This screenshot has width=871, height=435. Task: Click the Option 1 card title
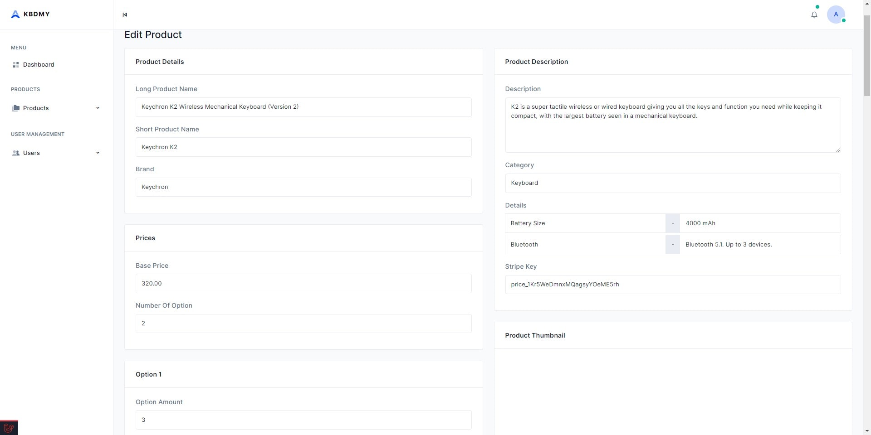coord(148,374)
